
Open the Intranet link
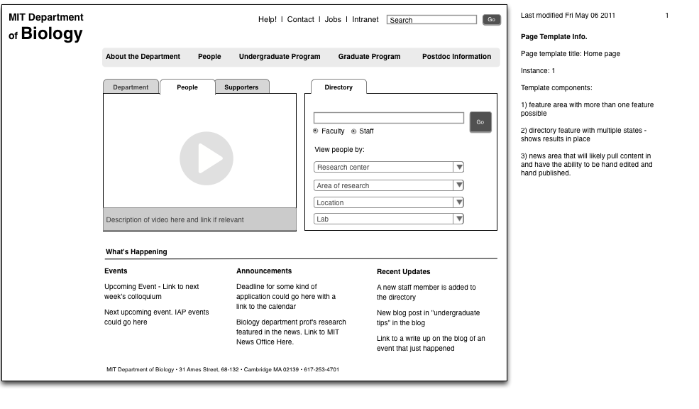tap(365, 19)
